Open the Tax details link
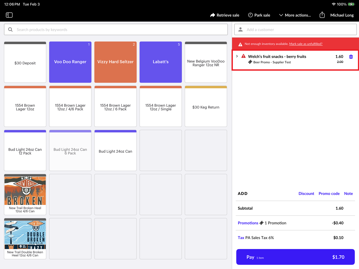359x269 pixels. pos(241,237)
